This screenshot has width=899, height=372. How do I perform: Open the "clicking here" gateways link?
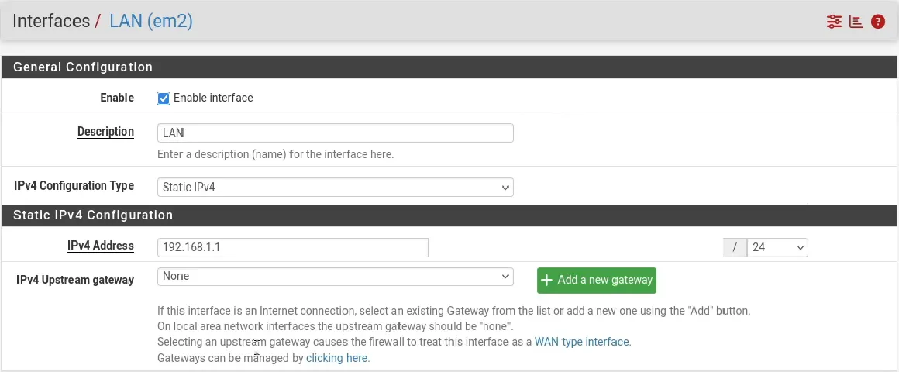[x=338, y=358]
